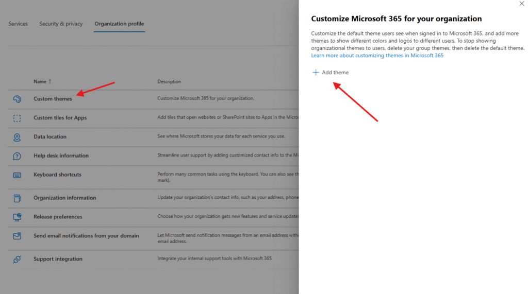Viewport: 528px width, 294px height.
Task: Click the Release preferences monitor icon
Action: (x=17, y=217)
